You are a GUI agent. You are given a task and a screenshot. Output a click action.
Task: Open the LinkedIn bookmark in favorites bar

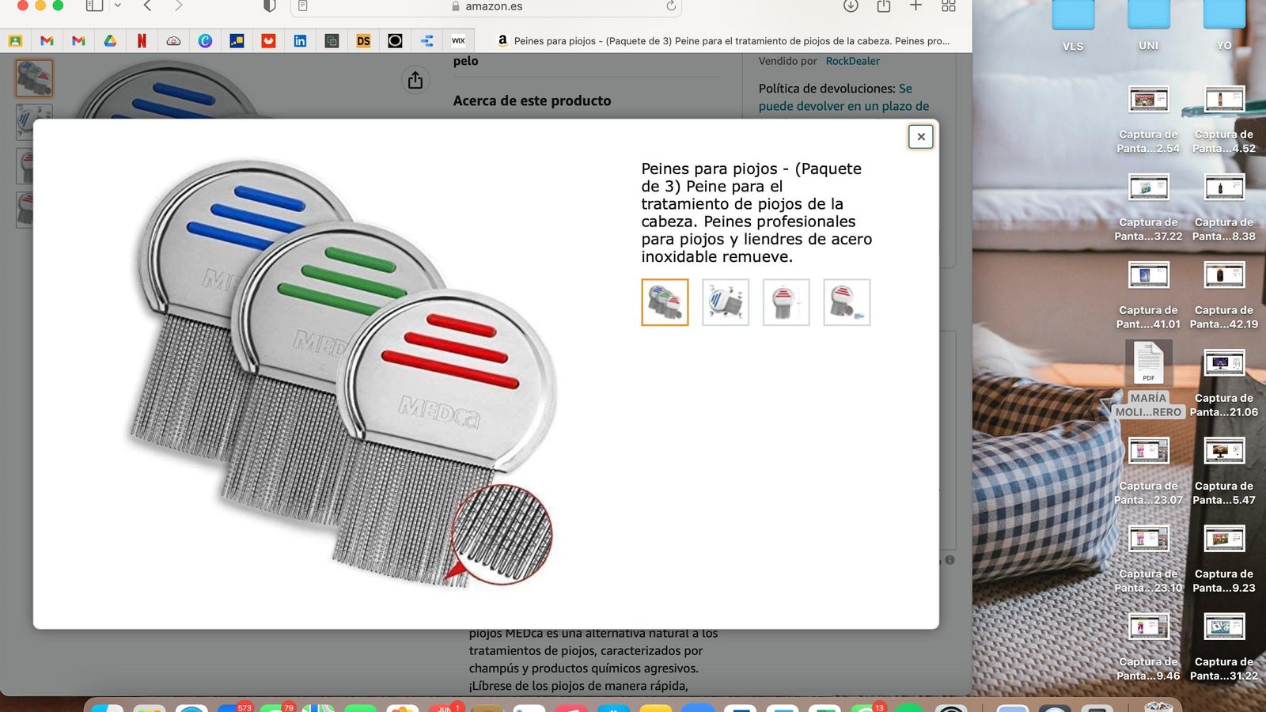300,41
